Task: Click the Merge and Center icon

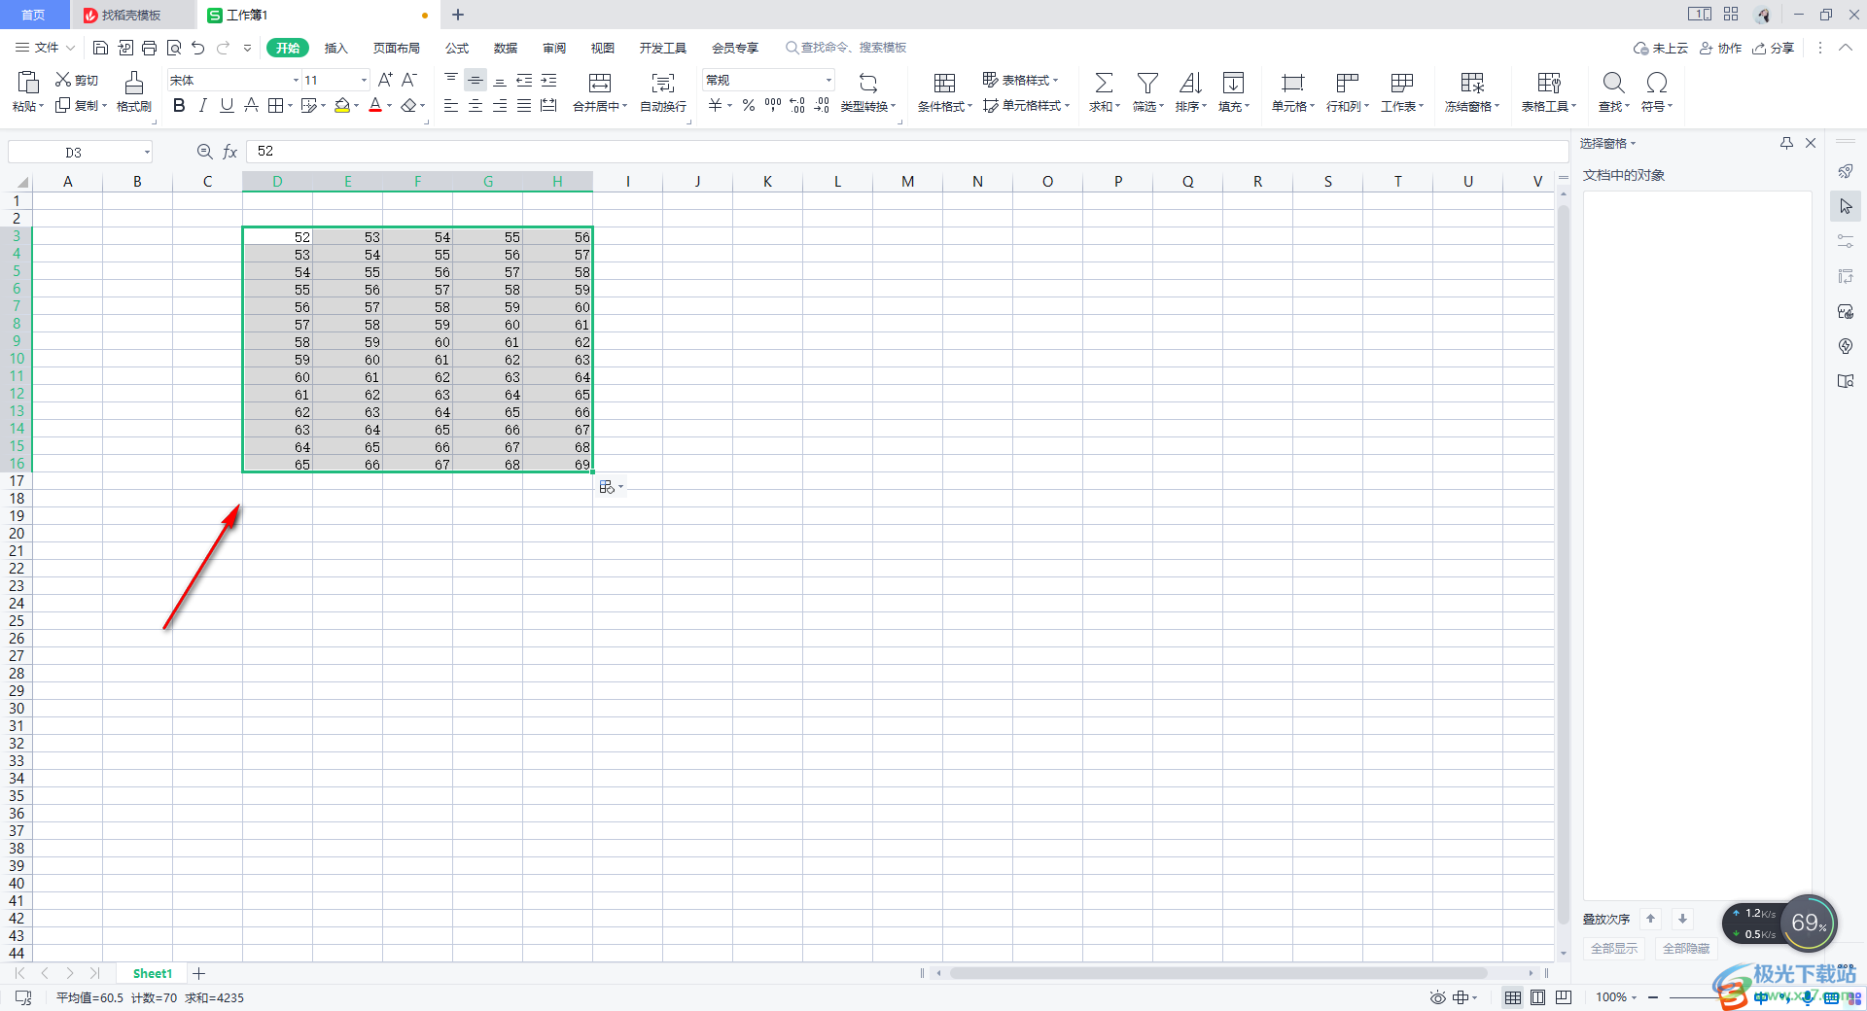Action: tap(600, 83)
